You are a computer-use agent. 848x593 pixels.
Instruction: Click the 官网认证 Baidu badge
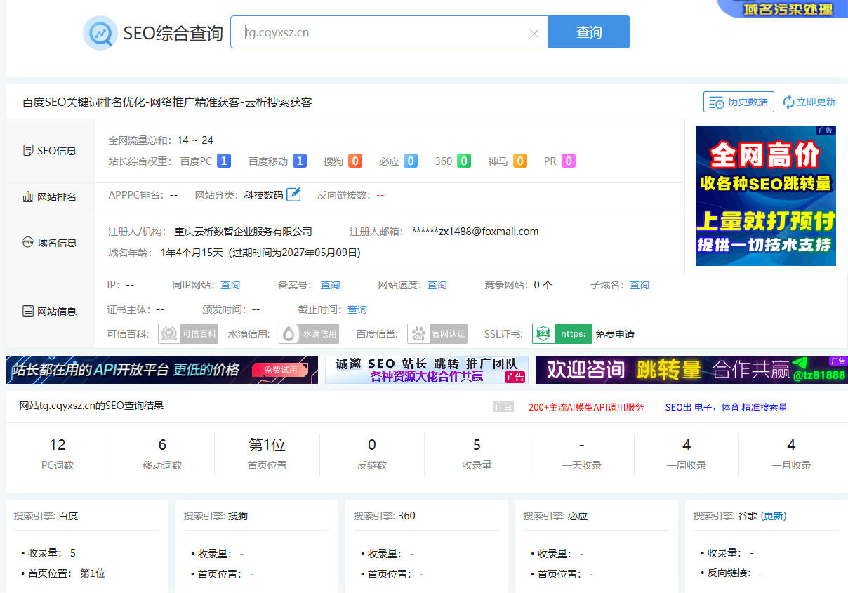click(437, 333)
